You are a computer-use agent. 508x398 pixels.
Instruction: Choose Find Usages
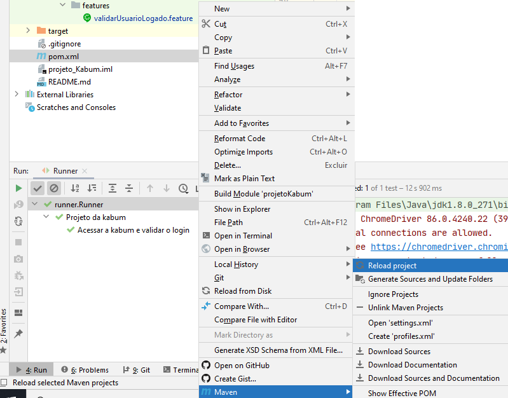277,66
